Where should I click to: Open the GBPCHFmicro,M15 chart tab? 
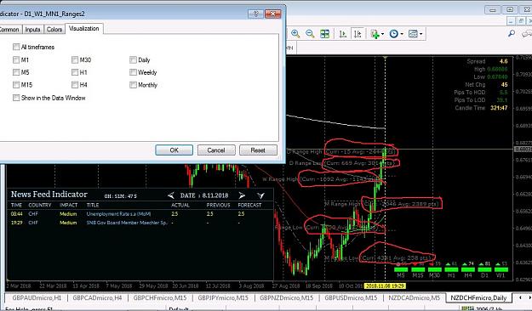160,297
